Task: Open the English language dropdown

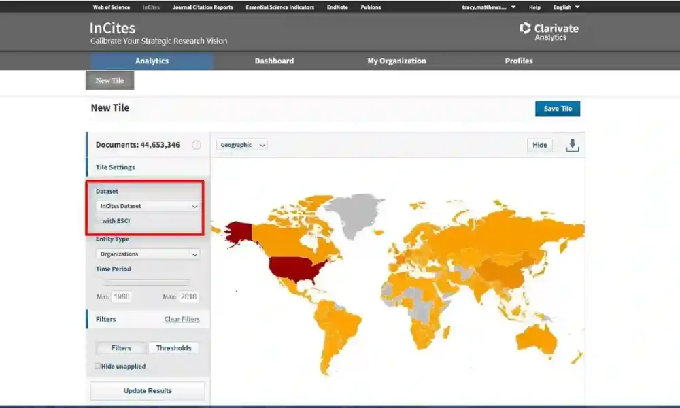Action: click(x=566, y=7)
